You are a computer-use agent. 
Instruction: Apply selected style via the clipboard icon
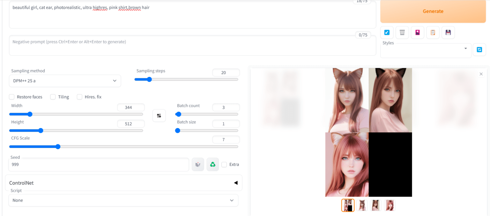[433, 32]
